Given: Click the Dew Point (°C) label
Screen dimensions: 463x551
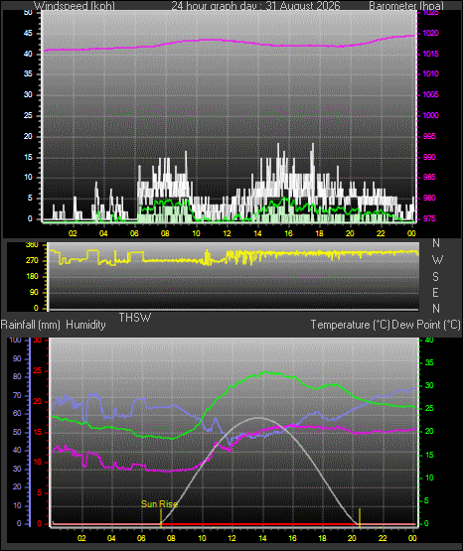Looking at the screenshot, I should click(x=426, y=325).
